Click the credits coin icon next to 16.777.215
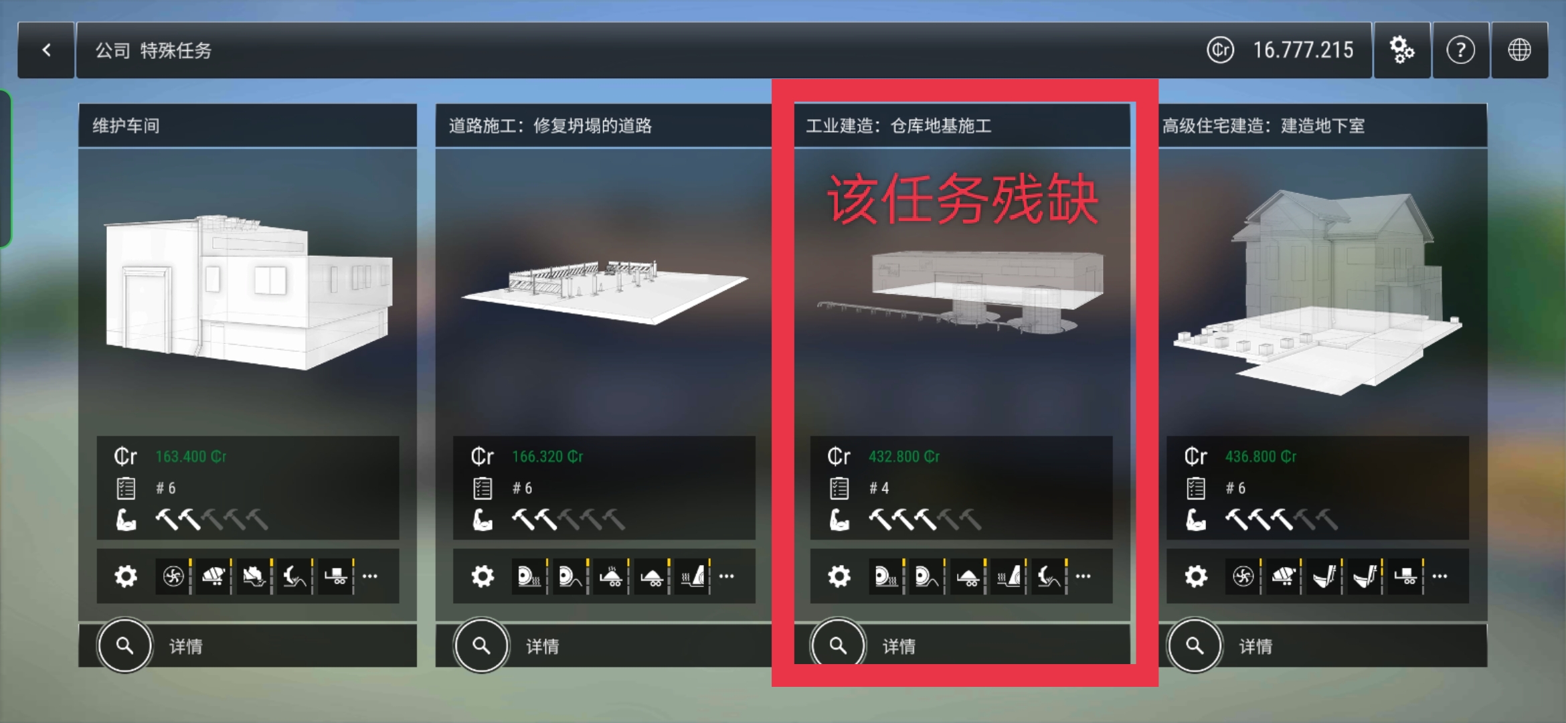Image resolution: width=1566 pixels, height=723 pixels. (x=1220, y=50)
